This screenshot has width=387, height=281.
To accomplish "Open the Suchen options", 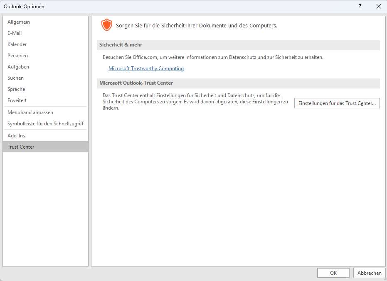I will click(x=45, y=78).
